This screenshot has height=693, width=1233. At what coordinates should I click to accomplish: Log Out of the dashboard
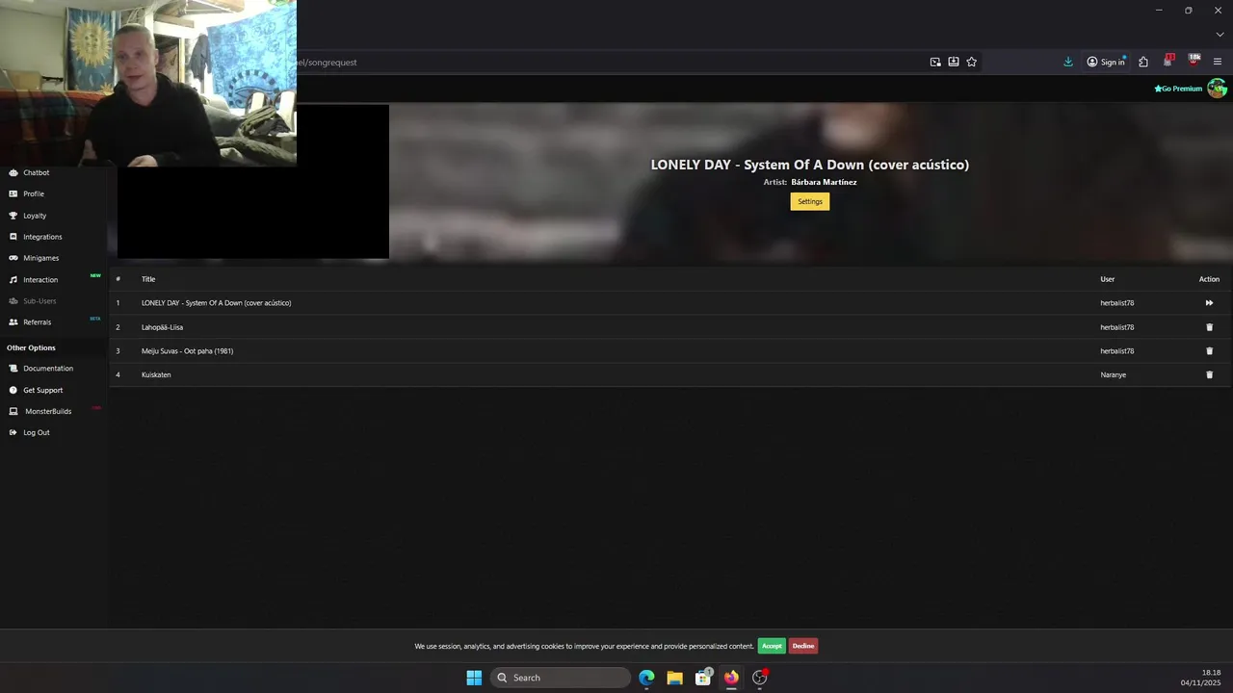point(36,432)
